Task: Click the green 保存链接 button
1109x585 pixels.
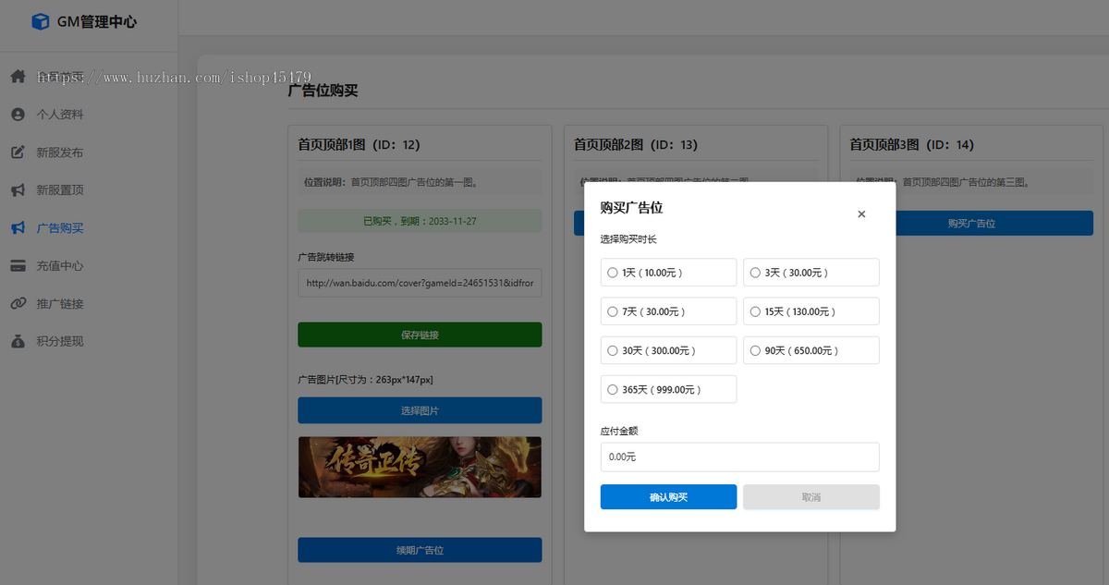Action: [420, 335]
